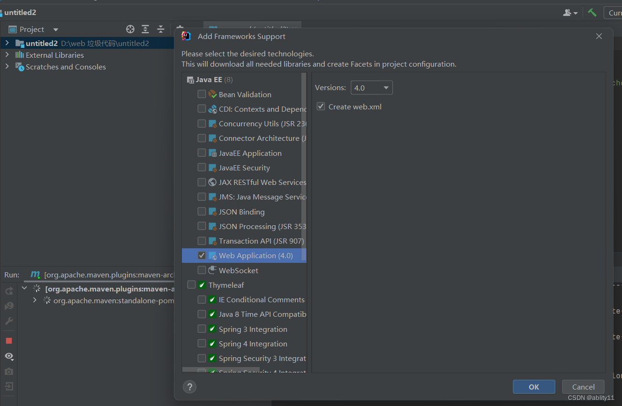622x406 pixels.
Task: Open help with the question mark button
Action: point(189,387)
